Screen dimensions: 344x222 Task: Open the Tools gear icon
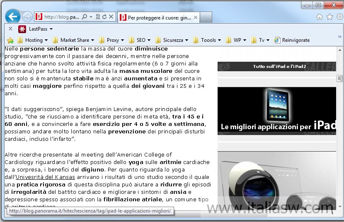coord(339,17)
